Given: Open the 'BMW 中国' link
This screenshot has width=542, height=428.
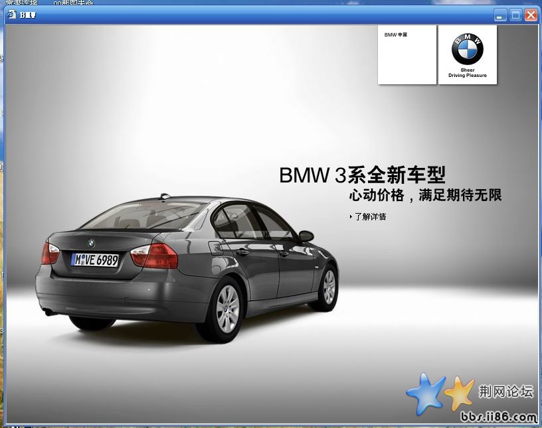Looking at the screenshot, I should coord(395,35).
